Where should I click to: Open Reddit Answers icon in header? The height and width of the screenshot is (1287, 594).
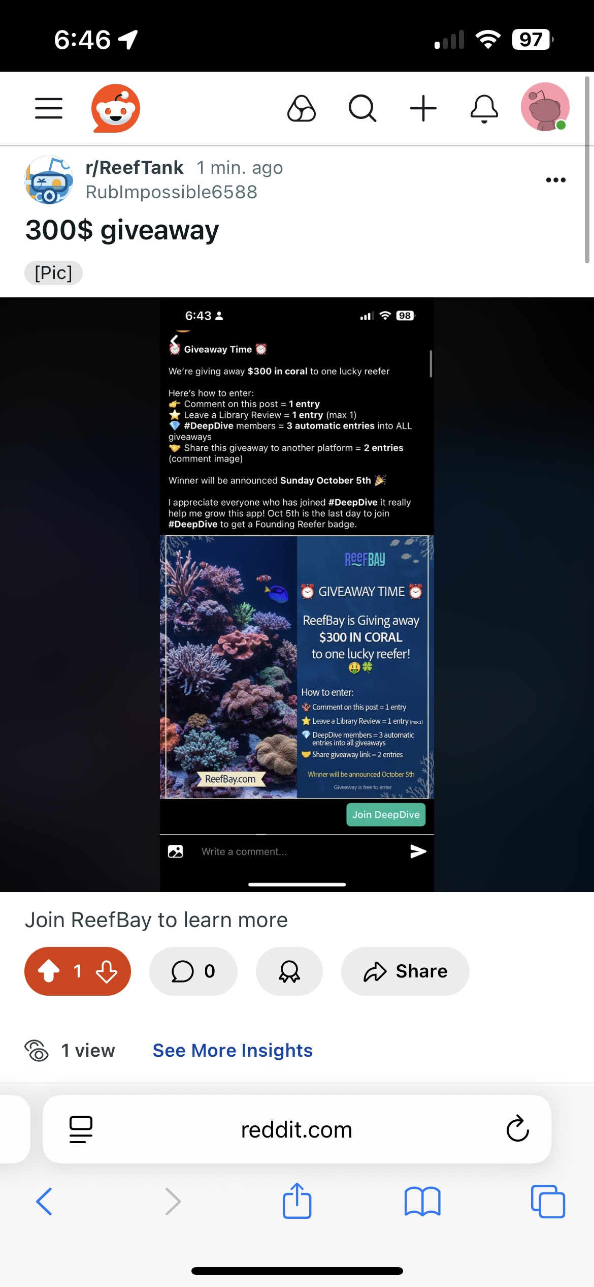point(302,108)
